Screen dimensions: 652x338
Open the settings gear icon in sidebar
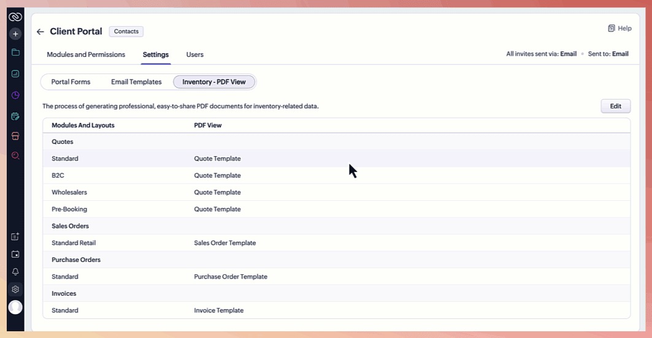tap(15, 290)
